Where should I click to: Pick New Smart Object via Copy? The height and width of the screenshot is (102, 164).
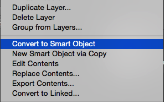82,54
